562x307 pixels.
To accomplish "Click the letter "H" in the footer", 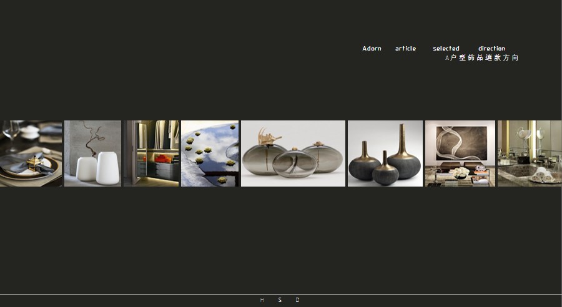I will (x=262, y=300).
